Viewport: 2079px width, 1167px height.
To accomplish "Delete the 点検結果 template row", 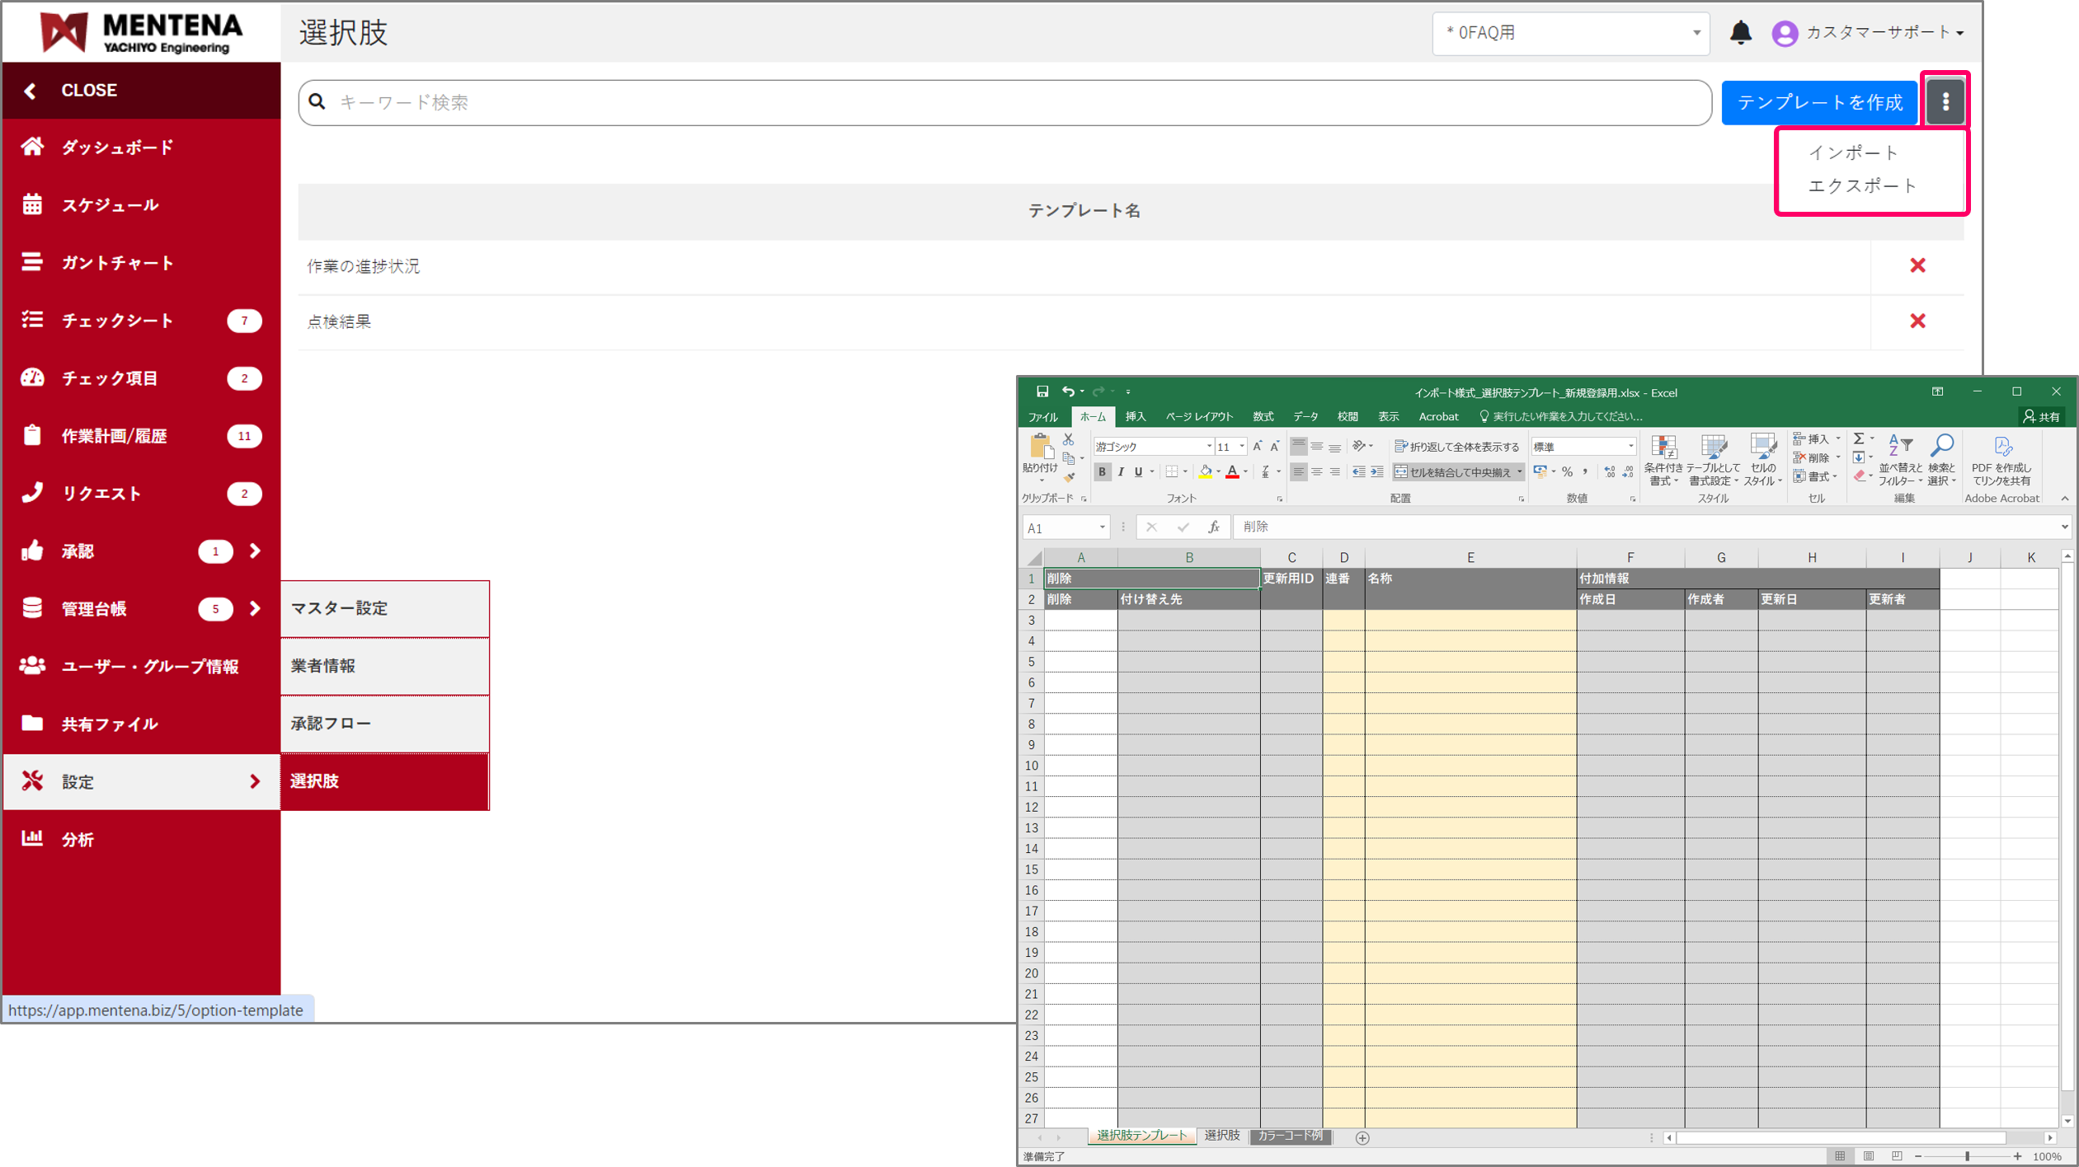I will coord(1917,321).
